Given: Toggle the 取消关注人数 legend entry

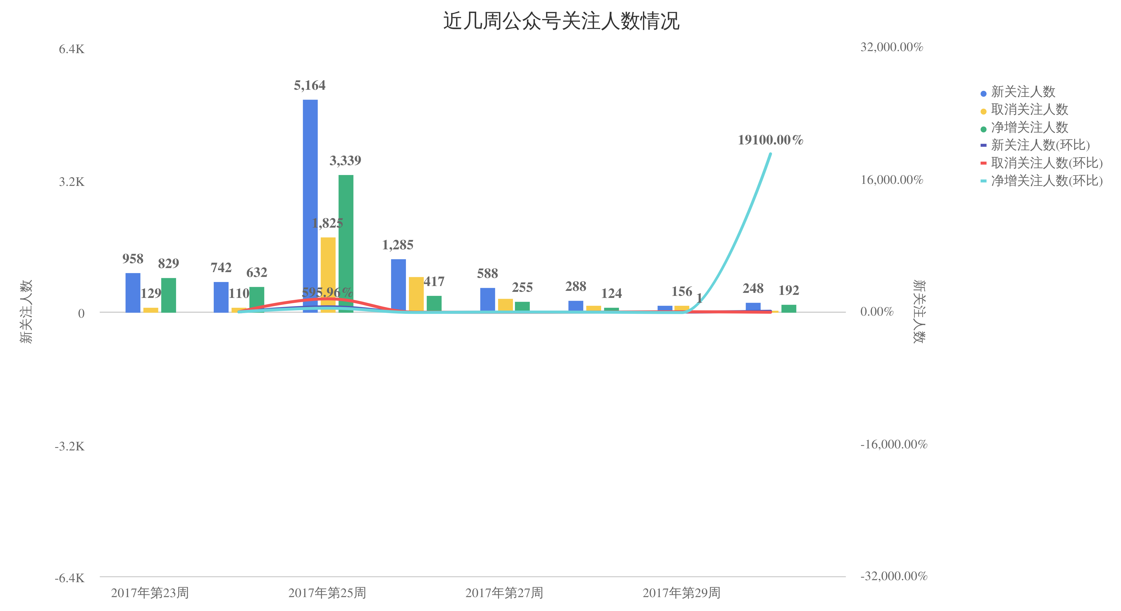Looking at the screenshot, I should 1029,110.
